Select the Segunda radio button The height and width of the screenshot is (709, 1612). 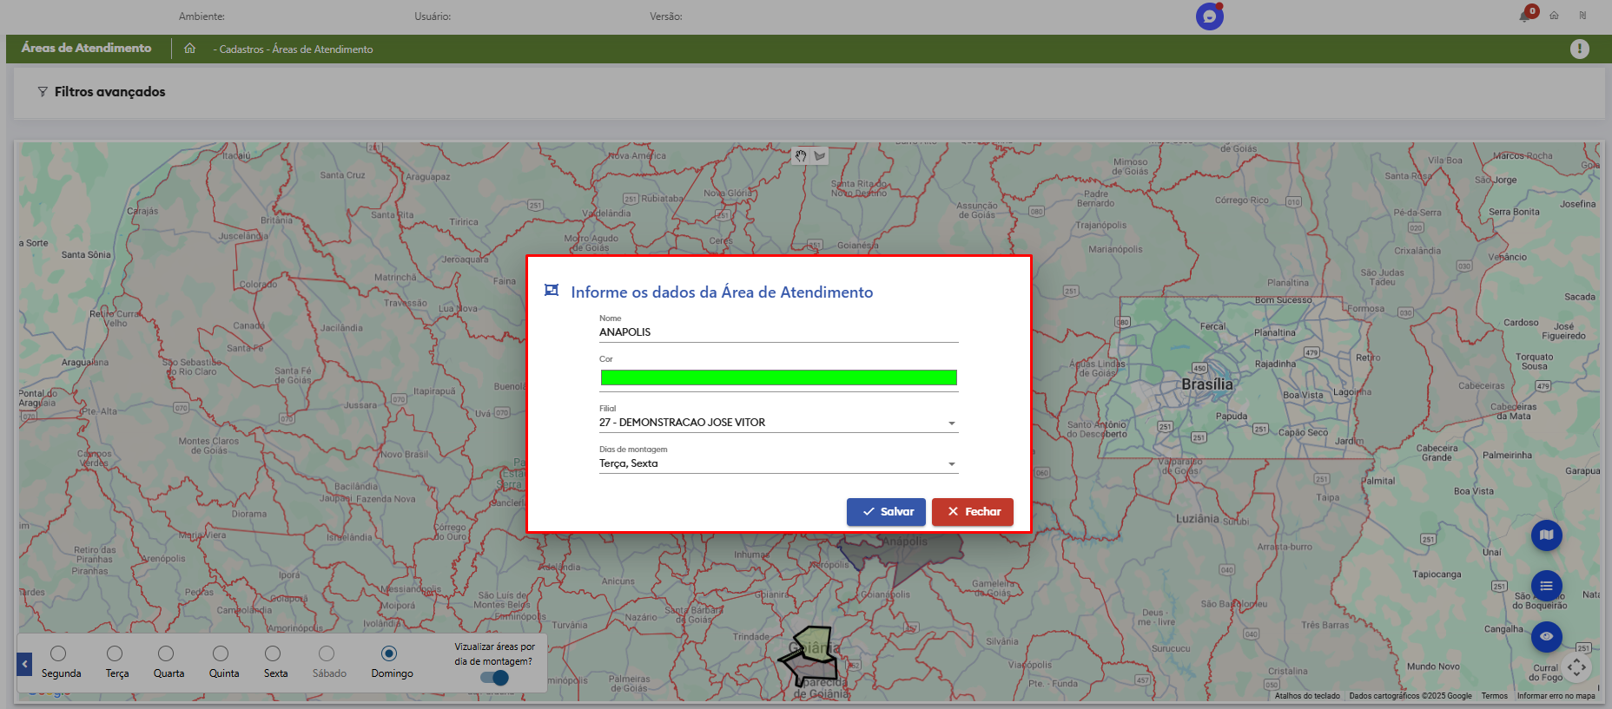tap(58, 653)
